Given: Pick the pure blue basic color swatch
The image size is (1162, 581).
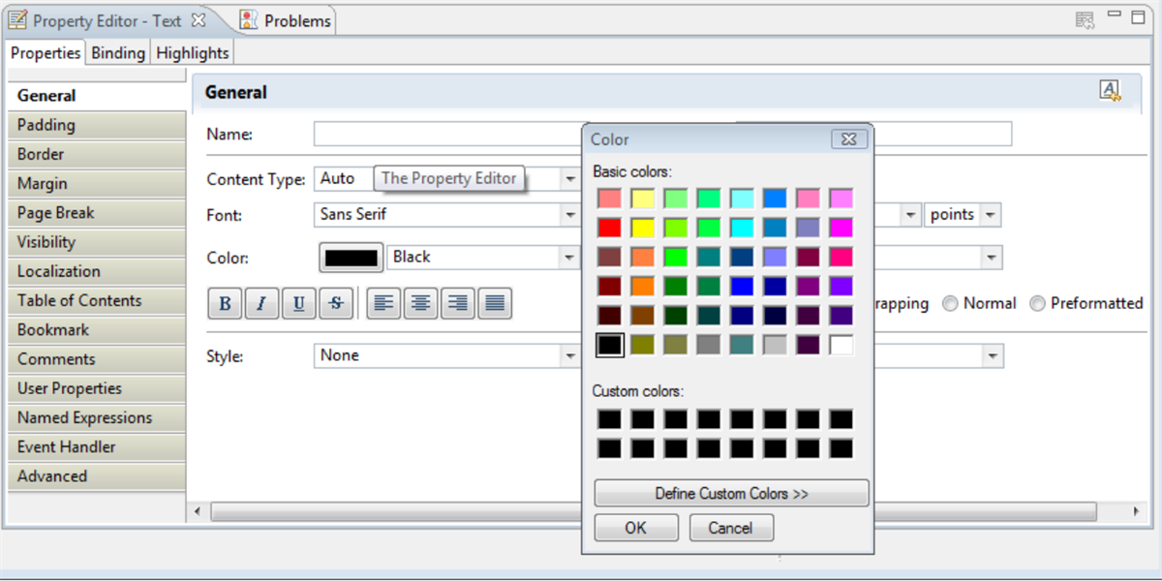Looking at the screenshot, I should [742, 287].
